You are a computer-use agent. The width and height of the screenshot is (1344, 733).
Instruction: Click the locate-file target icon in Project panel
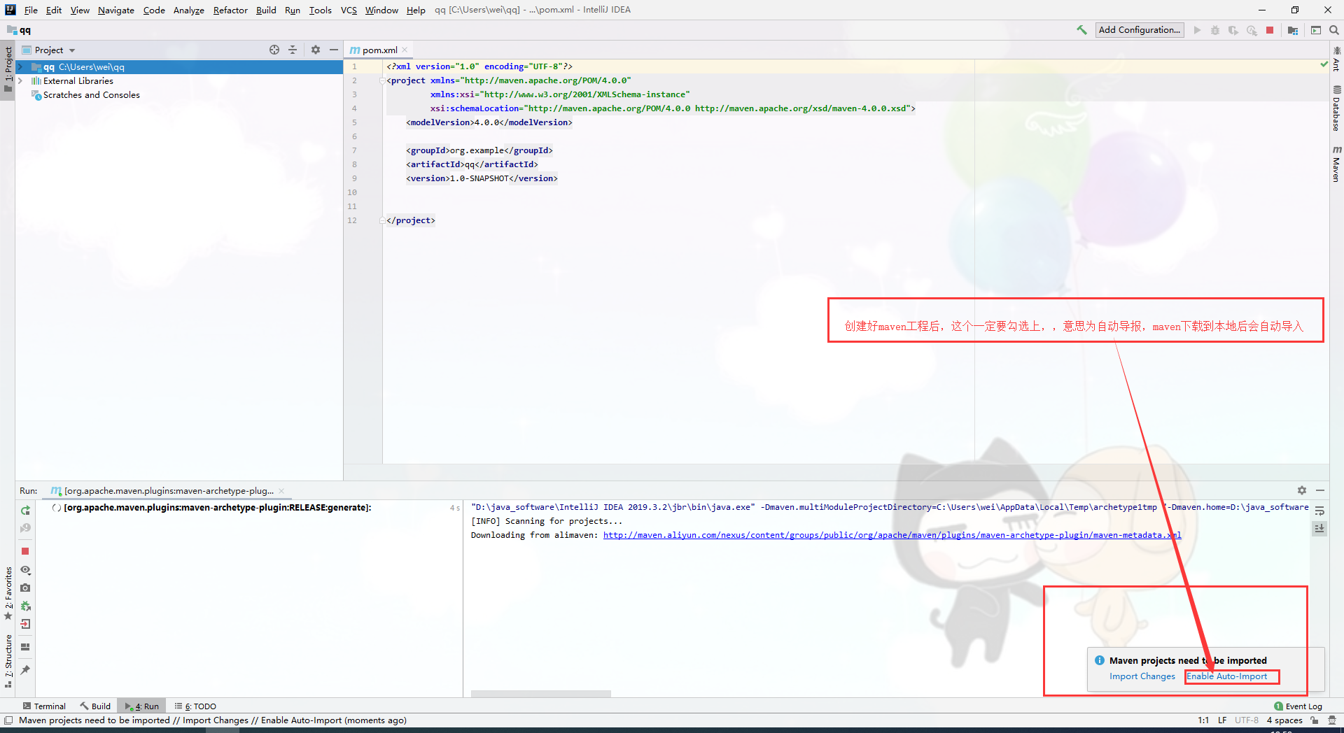click(274, 50)
